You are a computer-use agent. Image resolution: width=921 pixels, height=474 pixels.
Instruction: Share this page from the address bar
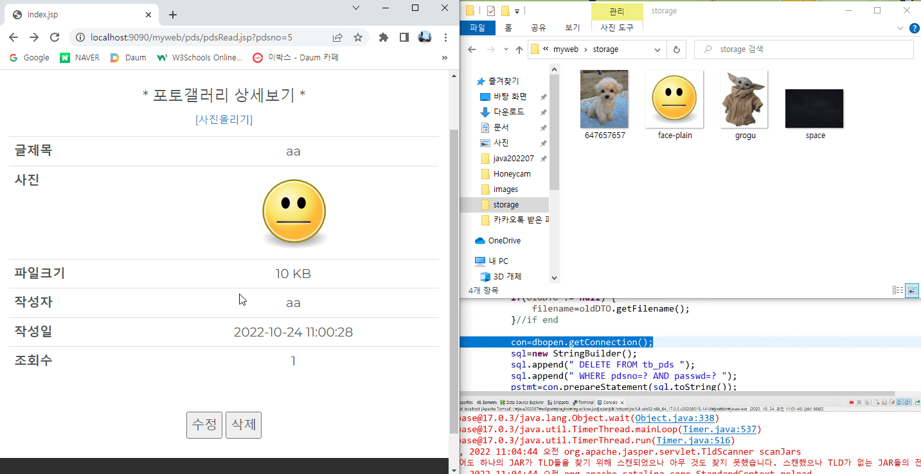(x=337, y=37)
